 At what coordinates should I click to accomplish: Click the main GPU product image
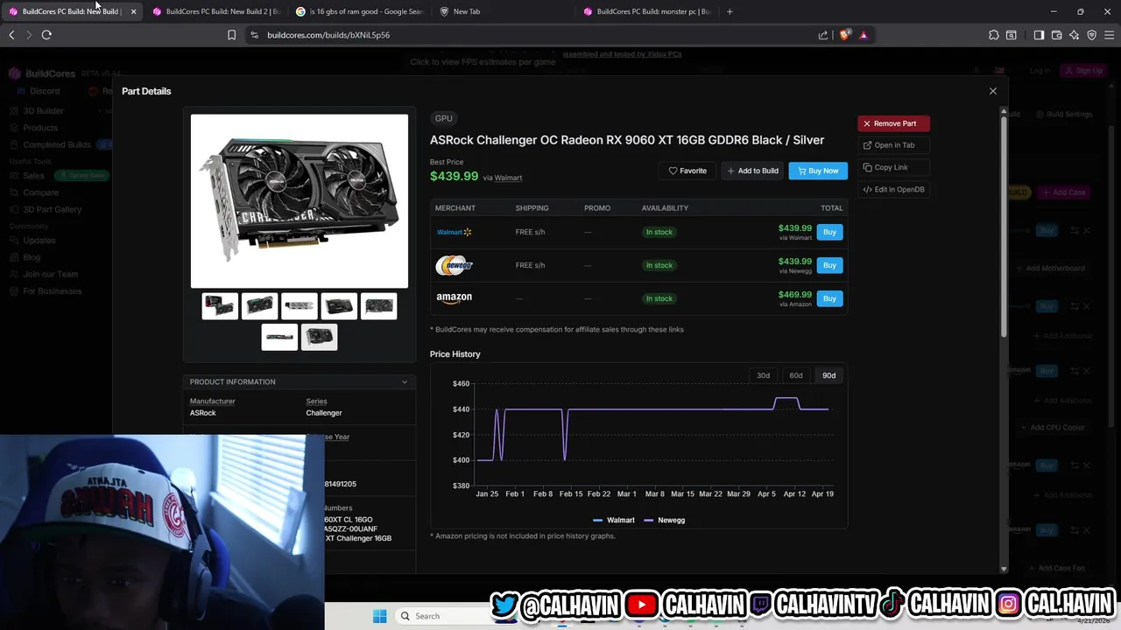pos(300,201)
